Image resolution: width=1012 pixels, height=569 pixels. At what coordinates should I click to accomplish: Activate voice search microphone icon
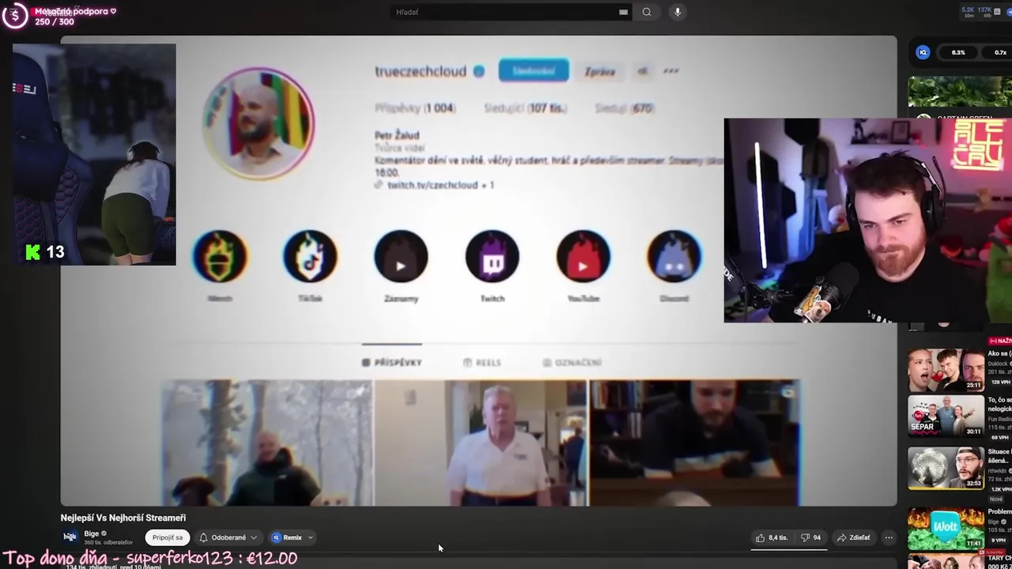pyautogui.click(x=678, y=12)
